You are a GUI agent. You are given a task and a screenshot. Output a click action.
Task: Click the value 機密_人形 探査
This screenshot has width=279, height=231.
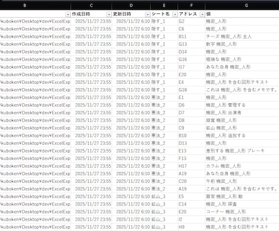point(221,204)
